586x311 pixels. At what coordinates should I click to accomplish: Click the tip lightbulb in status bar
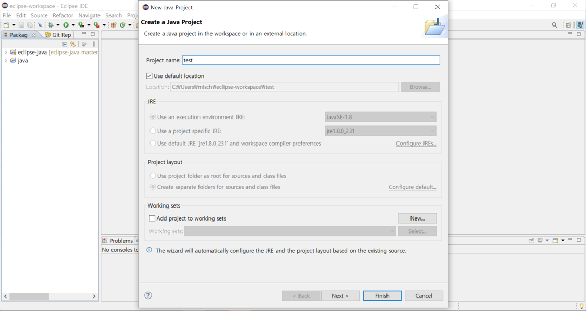click(x=581, y=306)
